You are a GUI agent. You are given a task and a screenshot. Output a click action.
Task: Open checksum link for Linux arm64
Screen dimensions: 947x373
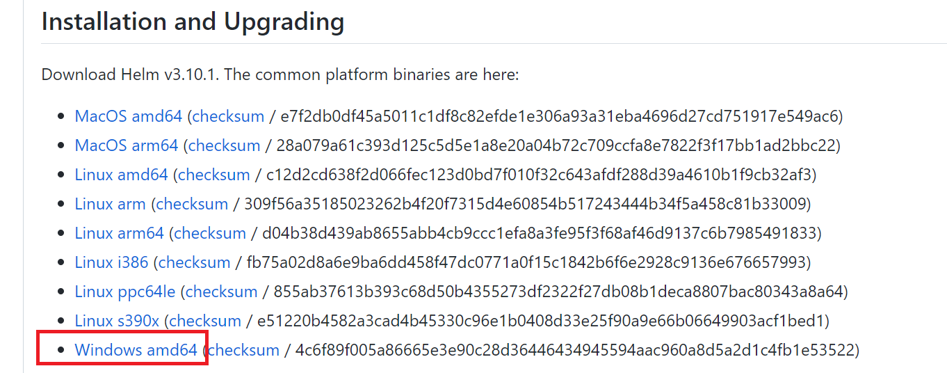[209, 233]
